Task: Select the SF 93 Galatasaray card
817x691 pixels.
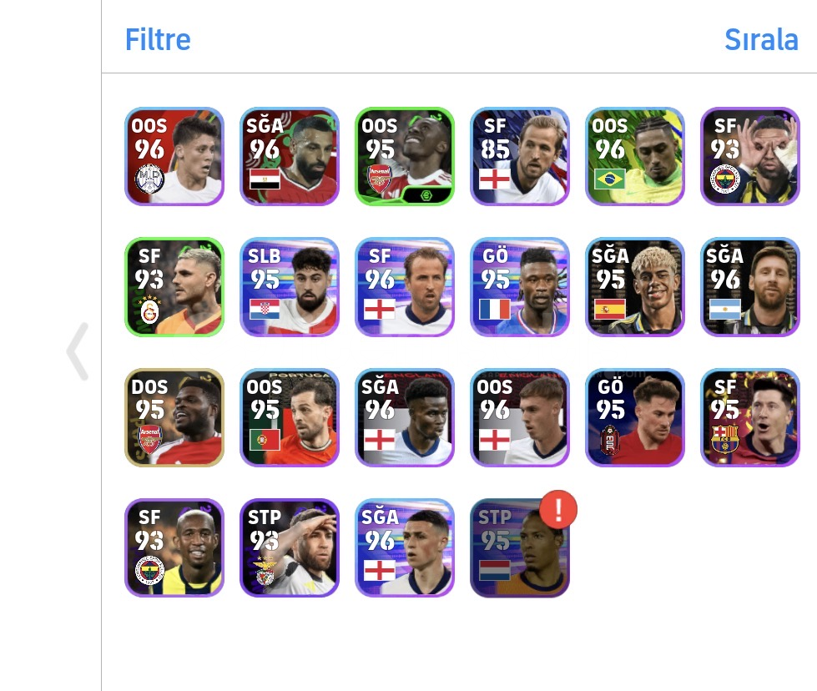Action: click(174, 287)
